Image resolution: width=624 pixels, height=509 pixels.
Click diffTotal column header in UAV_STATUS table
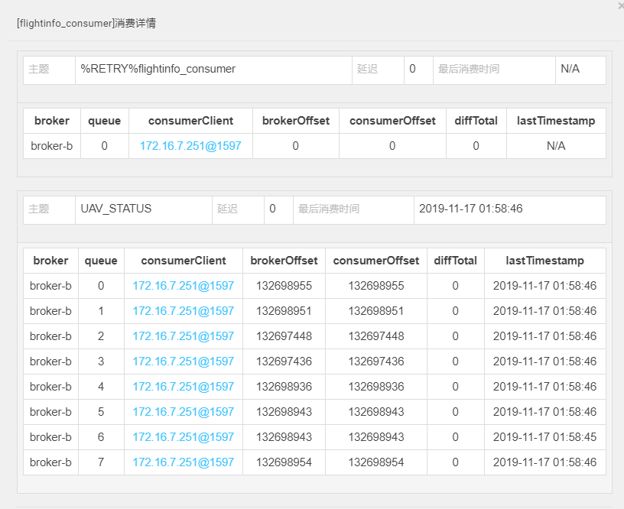[455, 261]
